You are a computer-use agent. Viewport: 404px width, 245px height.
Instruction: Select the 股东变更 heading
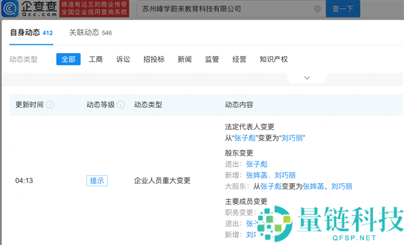click(x=239, y=153)
